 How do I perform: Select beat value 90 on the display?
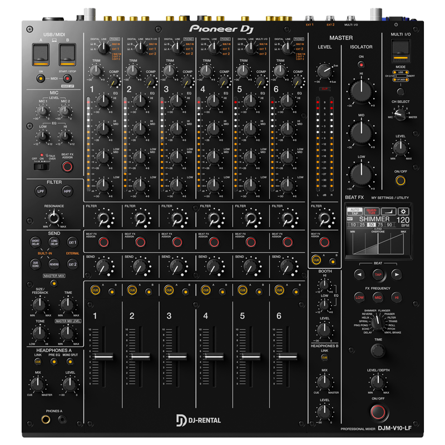(x=389, y=225)
